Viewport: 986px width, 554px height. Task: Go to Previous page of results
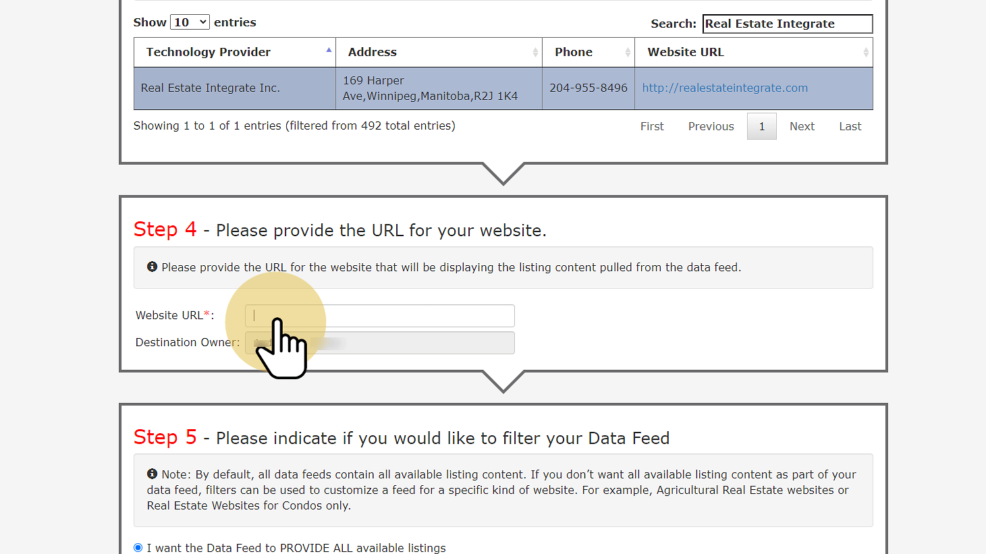711,126
